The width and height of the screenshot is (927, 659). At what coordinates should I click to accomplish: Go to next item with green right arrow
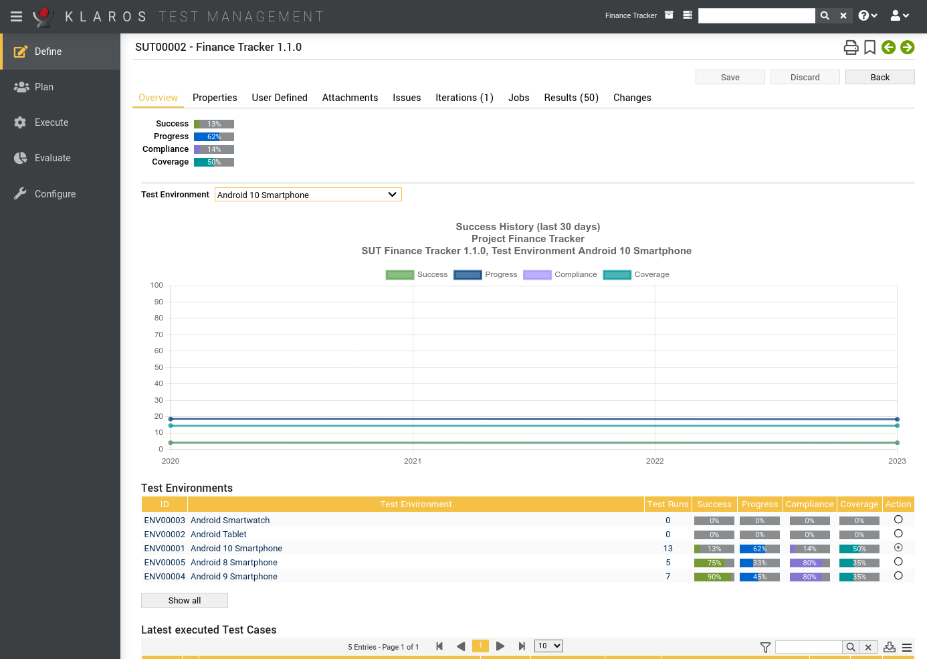[907, 48]
